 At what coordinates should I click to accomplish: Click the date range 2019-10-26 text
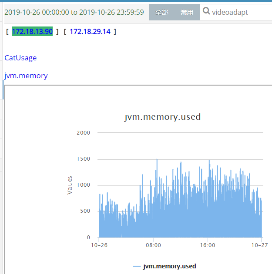[x=74, y=12]
